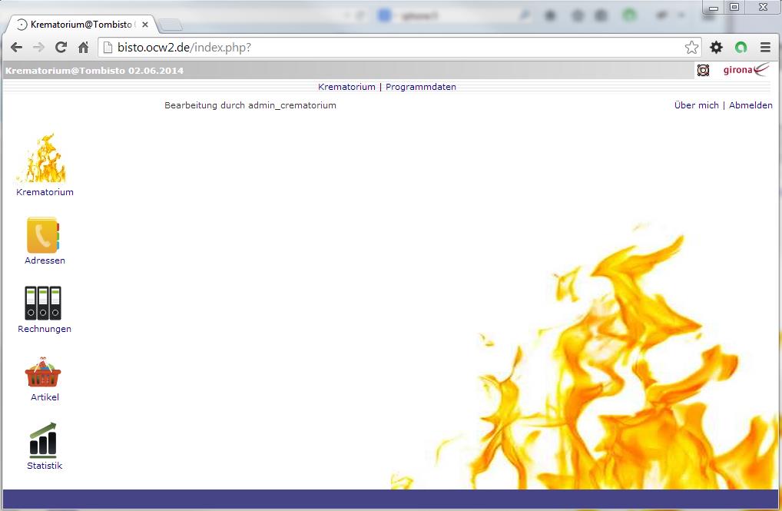Open the Über mich link

coord(696,105)
